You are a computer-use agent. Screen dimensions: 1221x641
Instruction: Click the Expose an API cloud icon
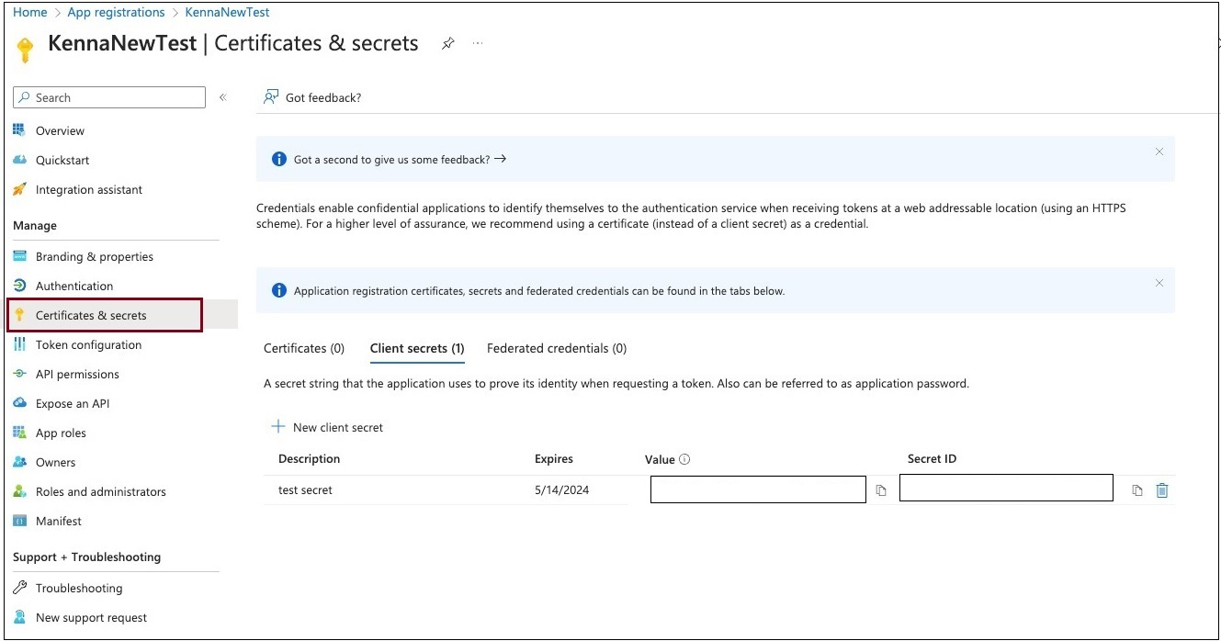pyautogui.click(x=20, y=403)
